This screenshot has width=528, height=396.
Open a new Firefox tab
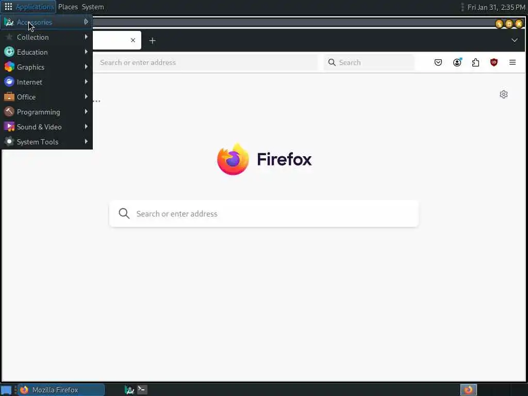pyautogui.click(x=152, y=41)
